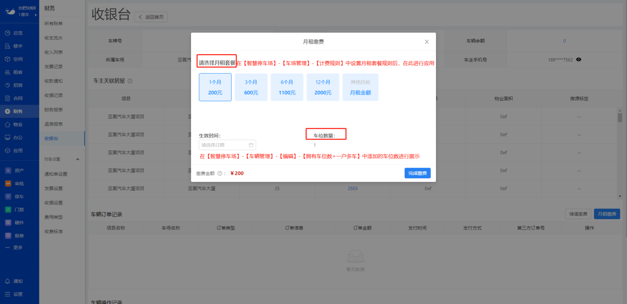Choose the 12个月 2000元 package
The width and height of the screenshot is (627, 304).
coord(323,87)
